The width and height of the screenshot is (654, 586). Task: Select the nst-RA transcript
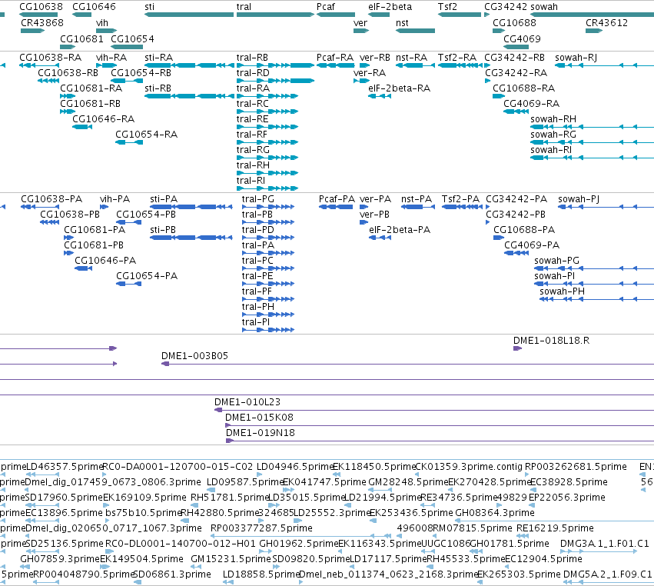pyautogui.click(x=415, y=65)
